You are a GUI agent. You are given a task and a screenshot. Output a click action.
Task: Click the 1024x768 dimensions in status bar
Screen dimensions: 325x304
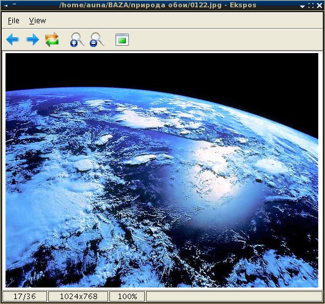click(x=78, y=297)
